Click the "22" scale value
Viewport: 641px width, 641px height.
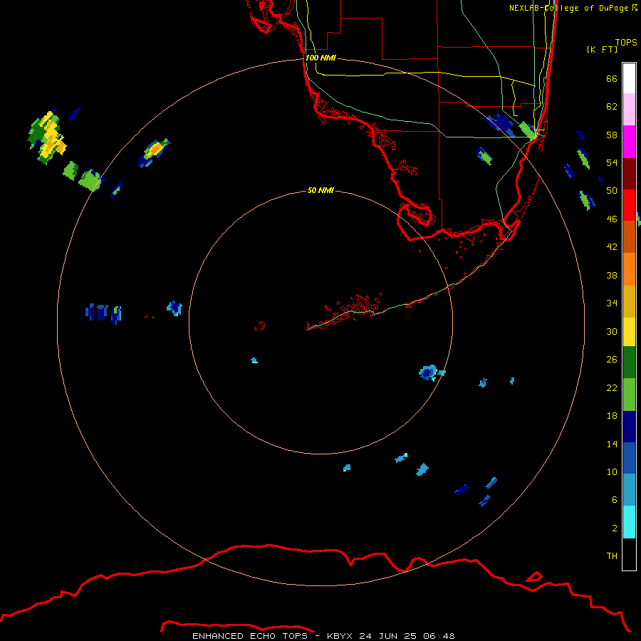coord(612,387)
